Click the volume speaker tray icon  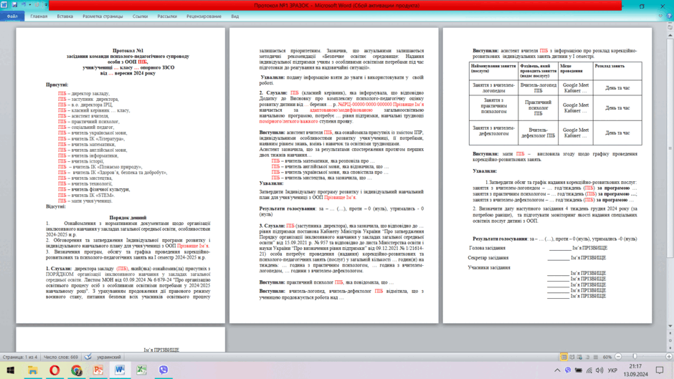pos(599,370)
